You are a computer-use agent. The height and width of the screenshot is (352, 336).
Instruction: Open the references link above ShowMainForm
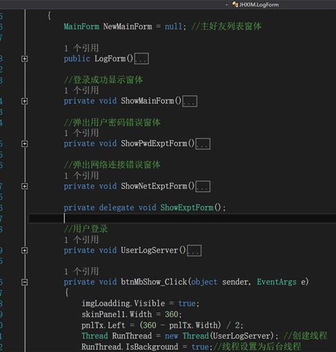click(x=81, y=90)
